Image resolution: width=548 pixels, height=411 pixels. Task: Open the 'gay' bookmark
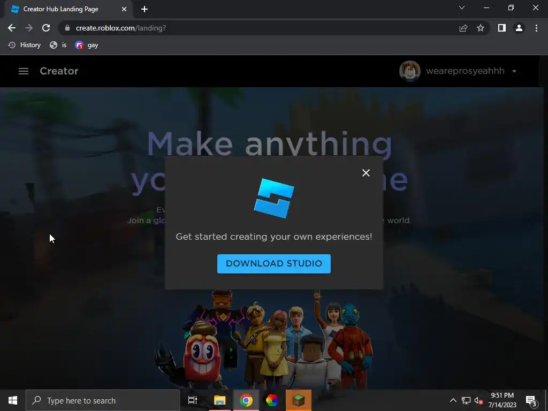(x=86, y=45)
